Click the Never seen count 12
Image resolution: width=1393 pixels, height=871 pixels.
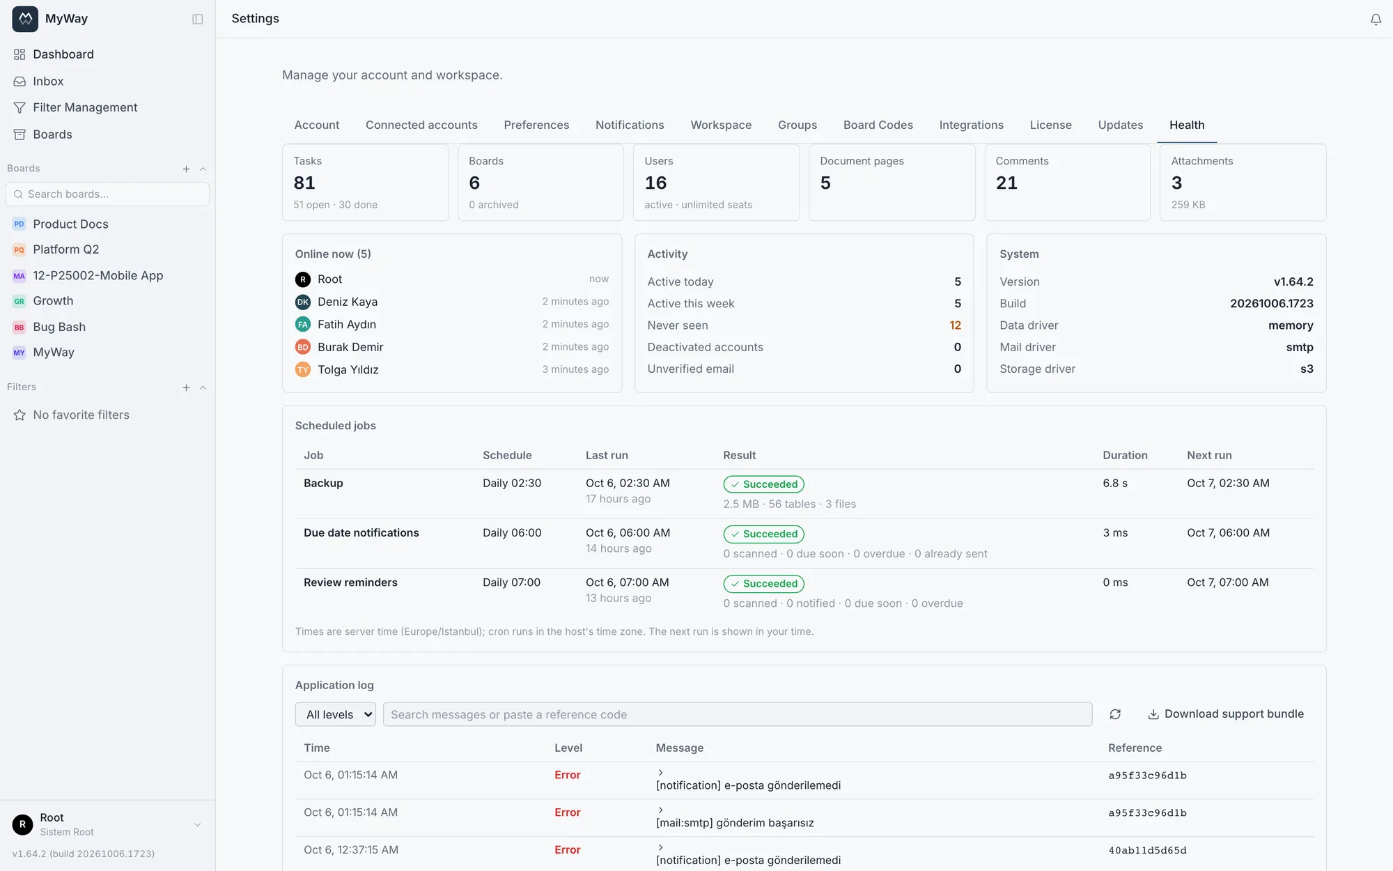[955, 325]
